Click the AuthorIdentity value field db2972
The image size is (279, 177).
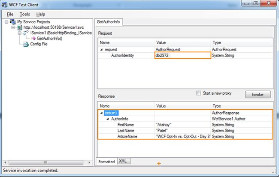click(183, 55)
